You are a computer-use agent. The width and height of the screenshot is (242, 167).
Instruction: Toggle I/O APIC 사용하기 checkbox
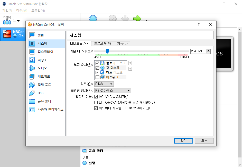96,97
